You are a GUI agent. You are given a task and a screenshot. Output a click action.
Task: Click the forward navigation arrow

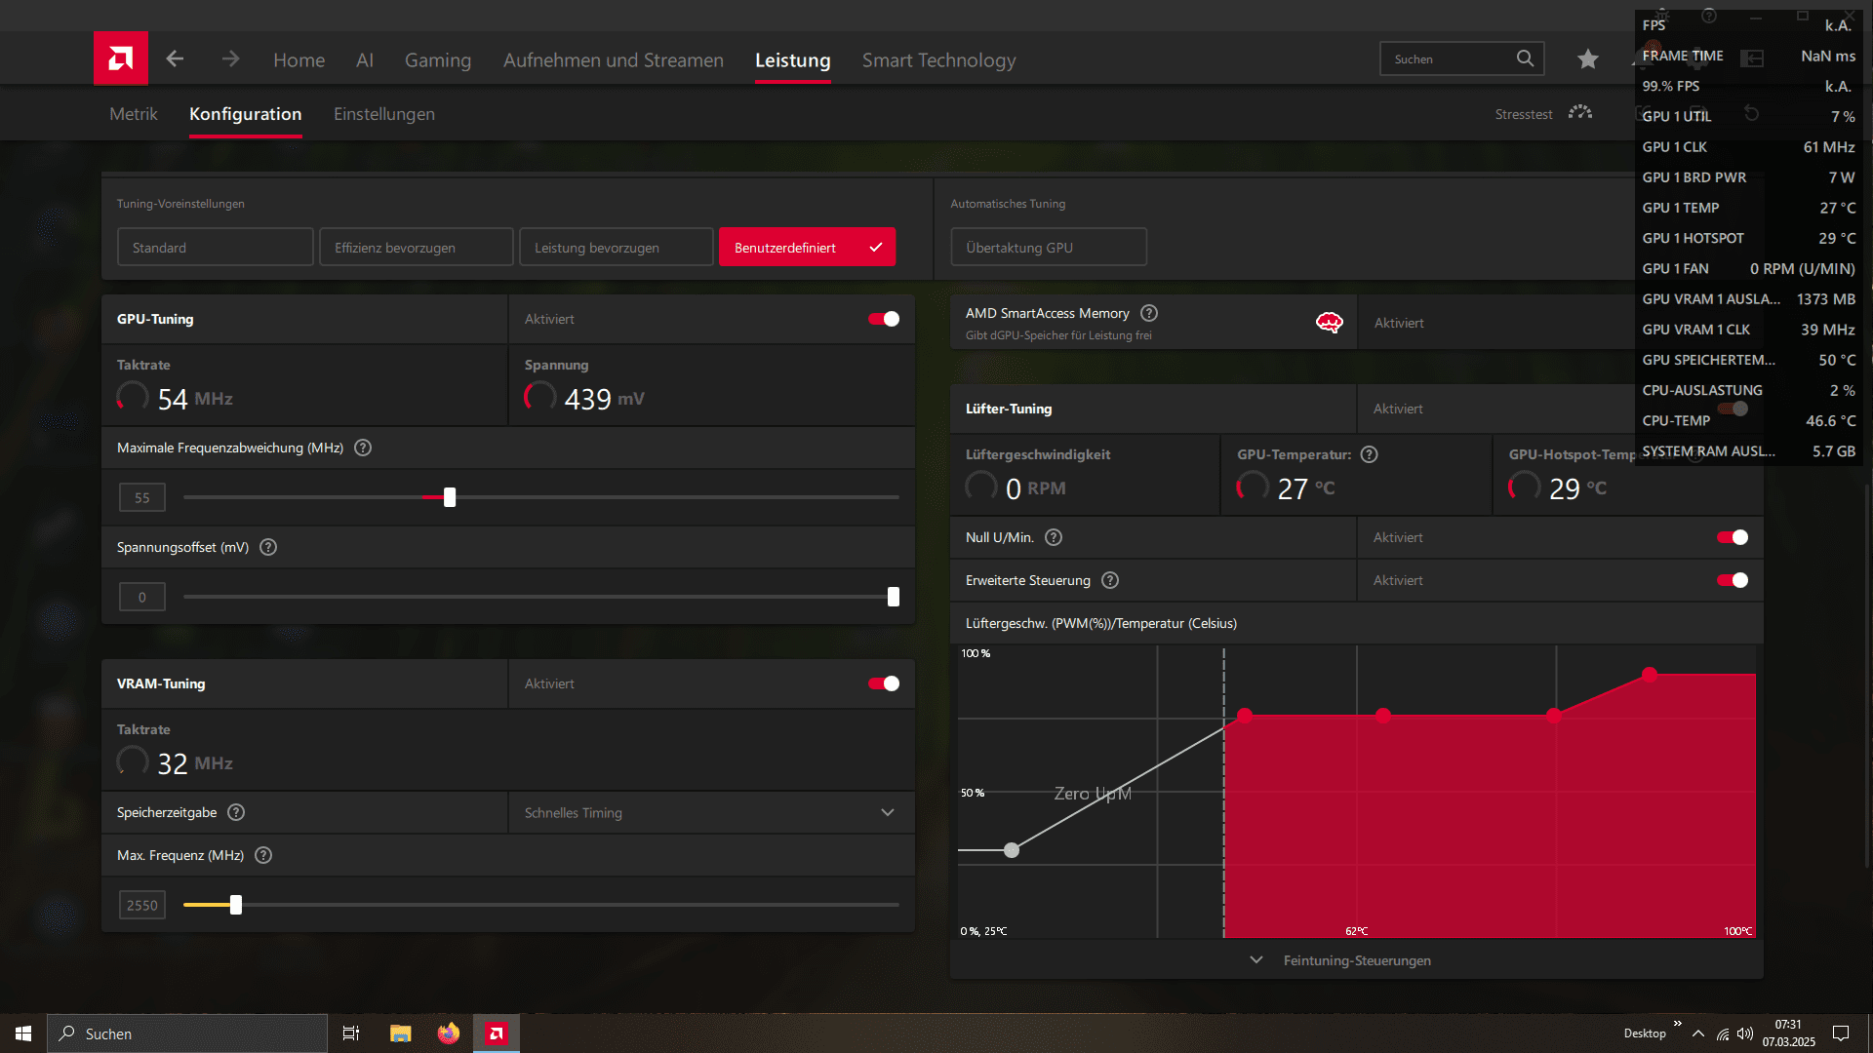pos(230,59)
